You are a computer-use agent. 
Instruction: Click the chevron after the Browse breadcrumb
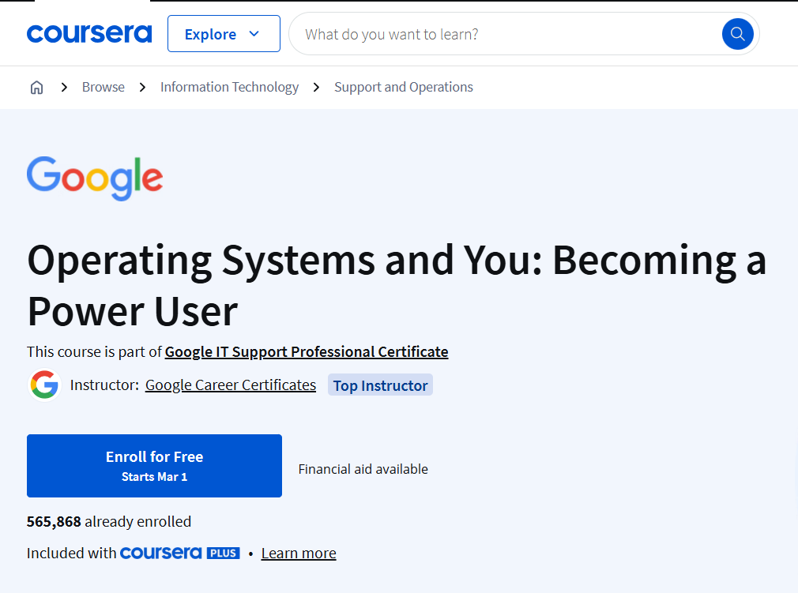143,87
